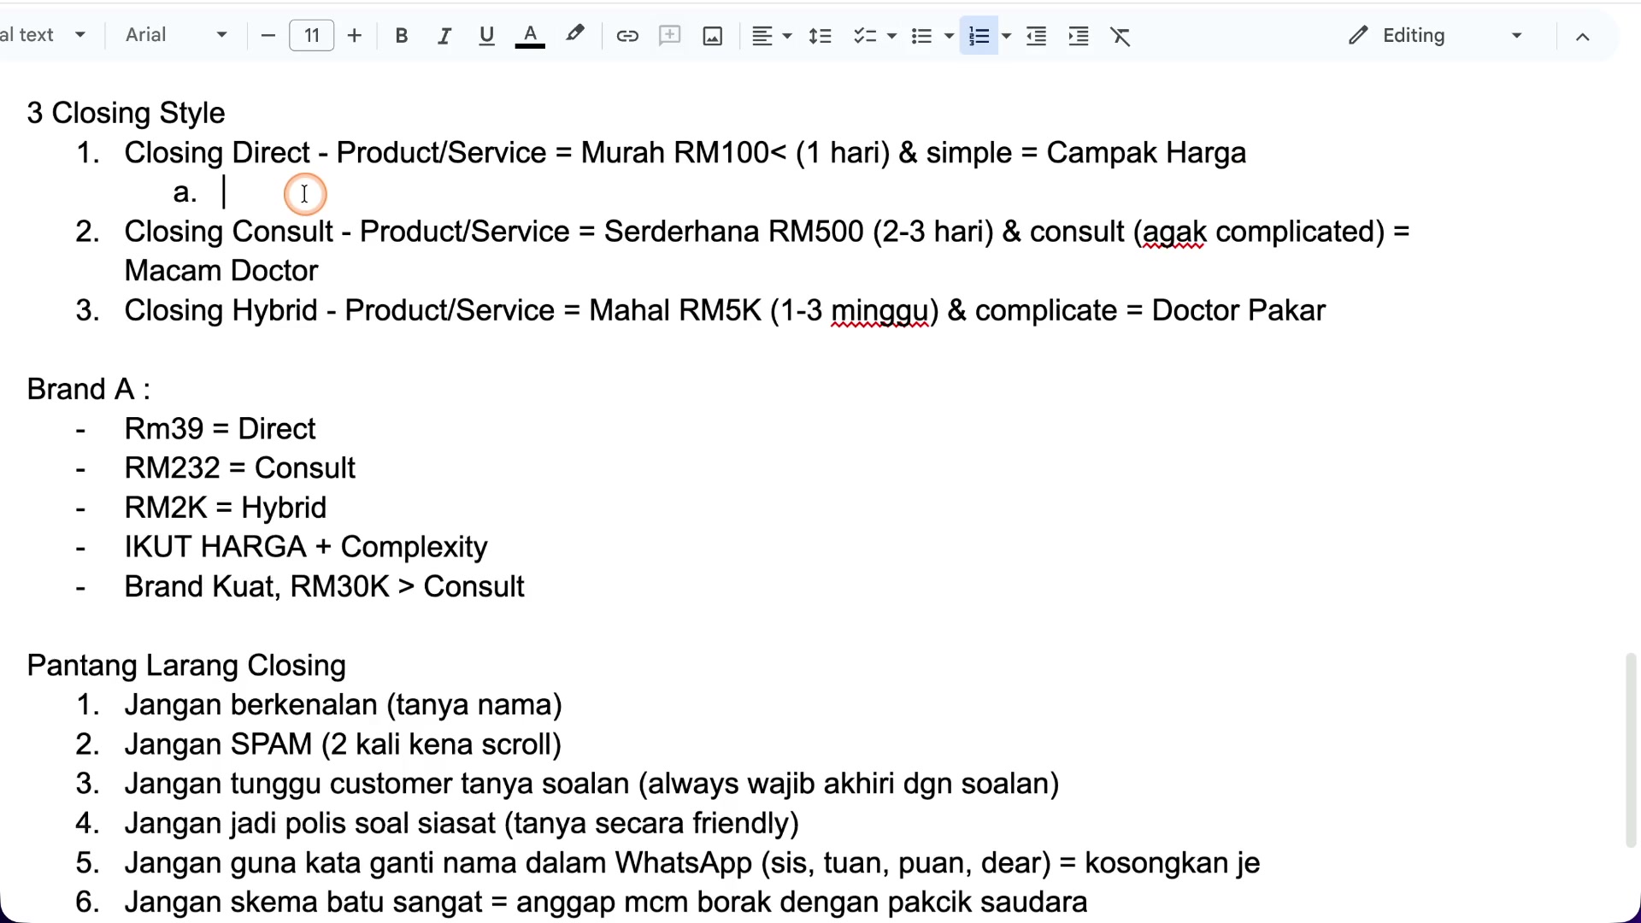Screen dimensions: 1641x923
Task: Click the "Macam Doctor" line
Action: [221, 271]
